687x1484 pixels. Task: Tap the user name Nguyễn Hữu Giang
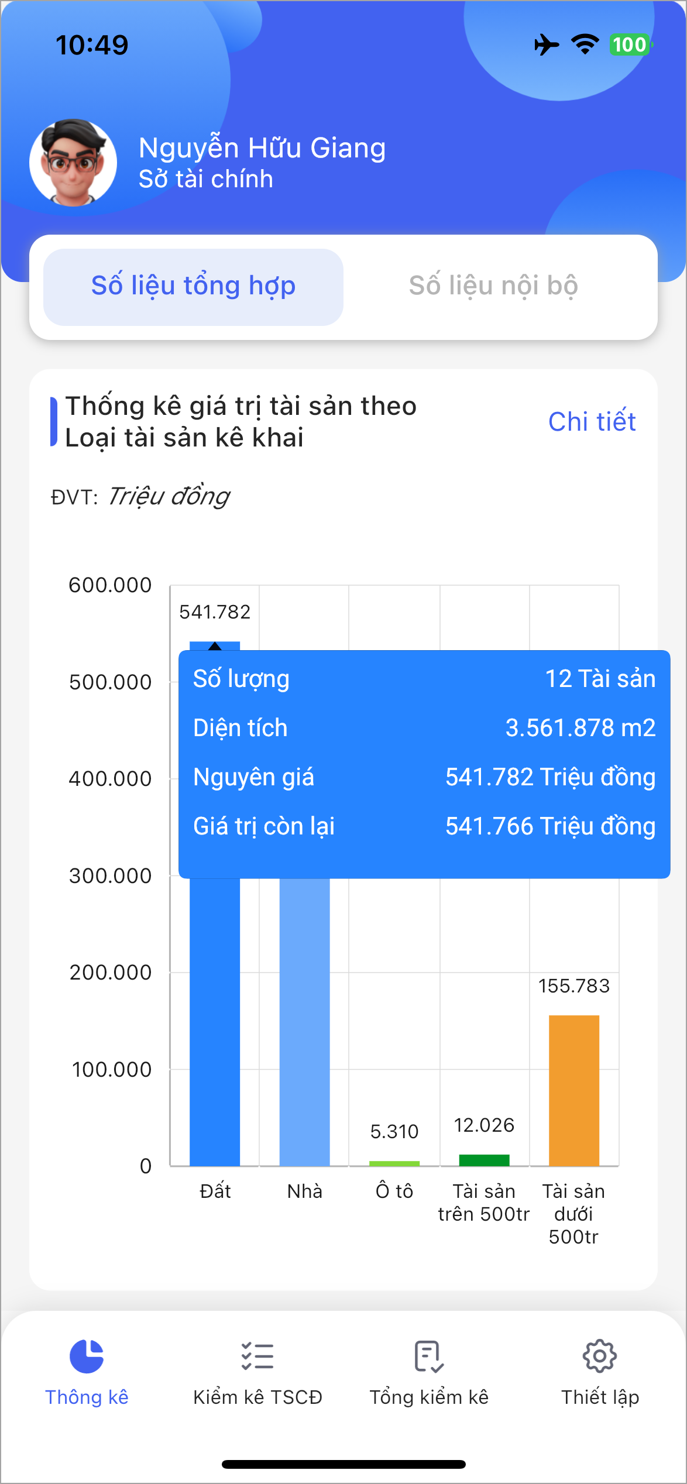tap(262, 148)
